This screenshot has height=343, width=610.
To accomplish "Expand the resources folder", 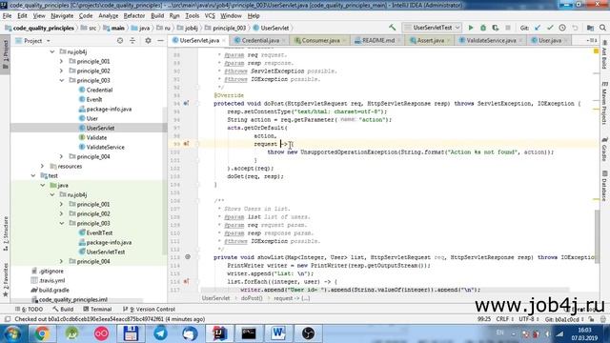I will (42, 166).
